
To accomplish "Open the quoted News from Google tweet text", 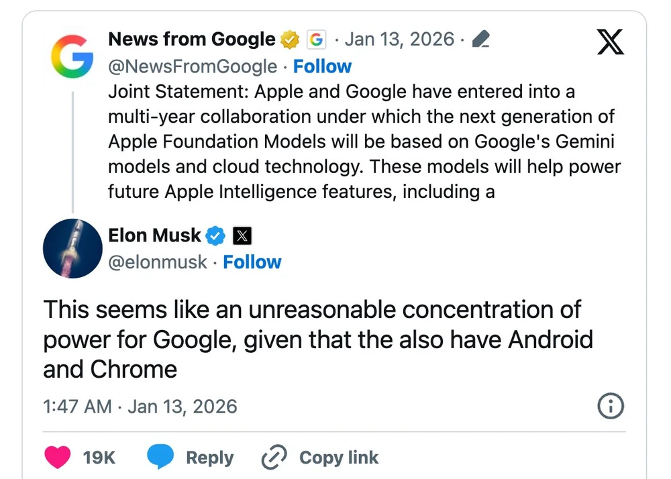I will (x=362, y=141).
